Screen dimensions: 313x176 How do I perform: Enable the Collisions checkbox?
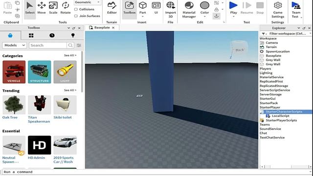coord(76,9)
